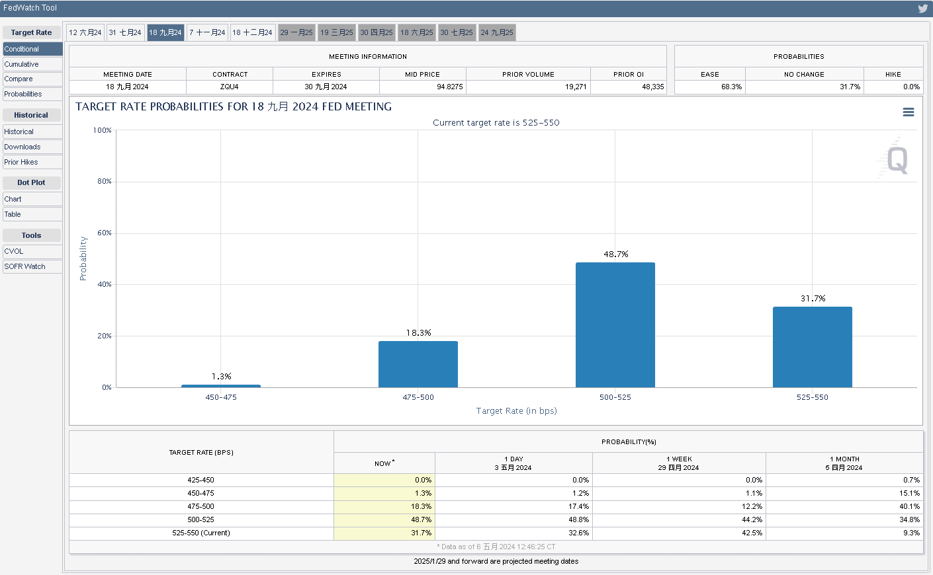Click the Target Rate section header
This screenshot has width=933, height=575.
pos(31,32)
